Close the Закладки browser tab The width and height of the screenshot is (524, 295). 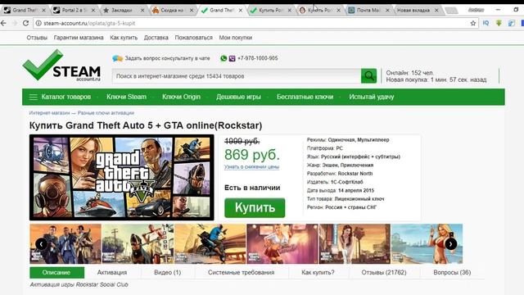(x=142, y=11)
